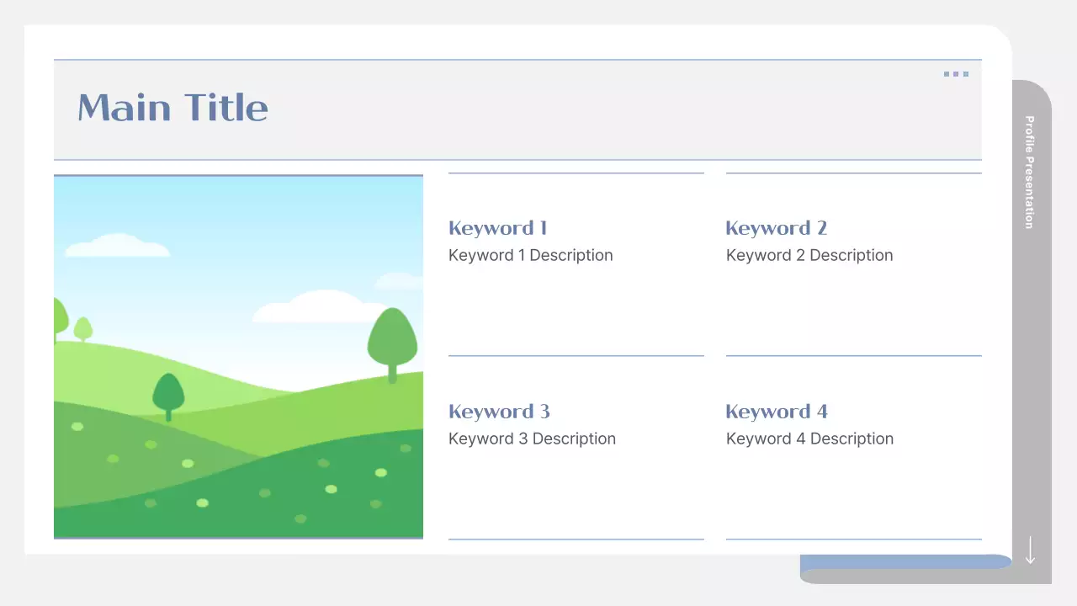Click the Keyword 1 heading link

point(497,228)
